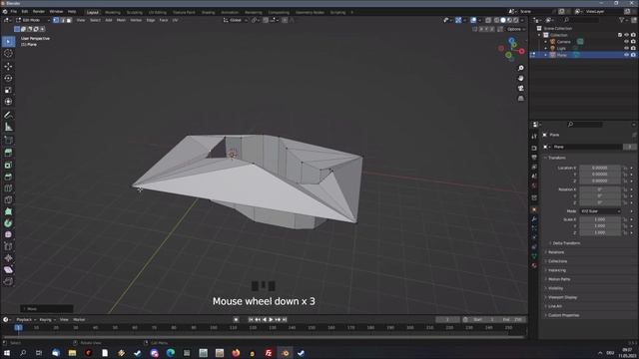Select the Move tool
This screenshot has width=639, height=359.
tap(8, 67)
